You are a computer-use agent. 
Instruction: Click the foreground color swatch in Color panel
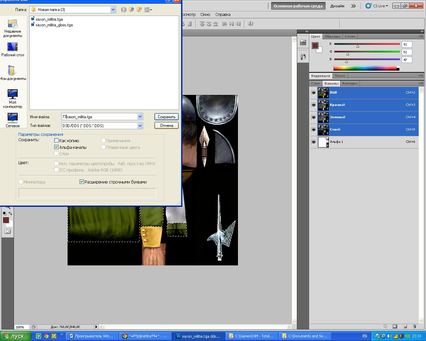click(x=315, y=46)
